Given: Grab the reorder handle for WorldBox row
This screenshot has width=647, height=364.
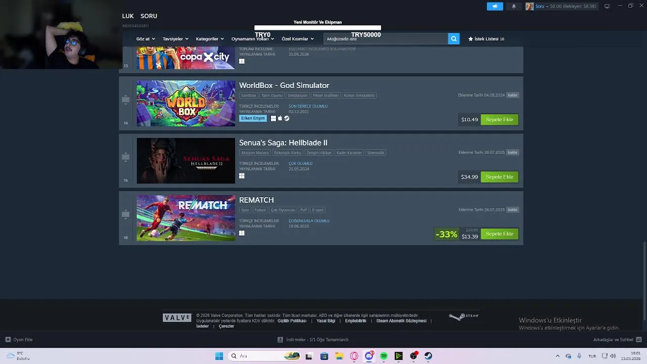Looking at the screenshot, I should pos(126,100).
